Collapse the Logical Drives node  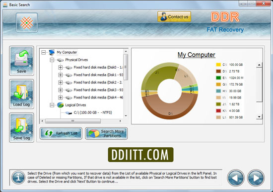[x=52, y=105]
